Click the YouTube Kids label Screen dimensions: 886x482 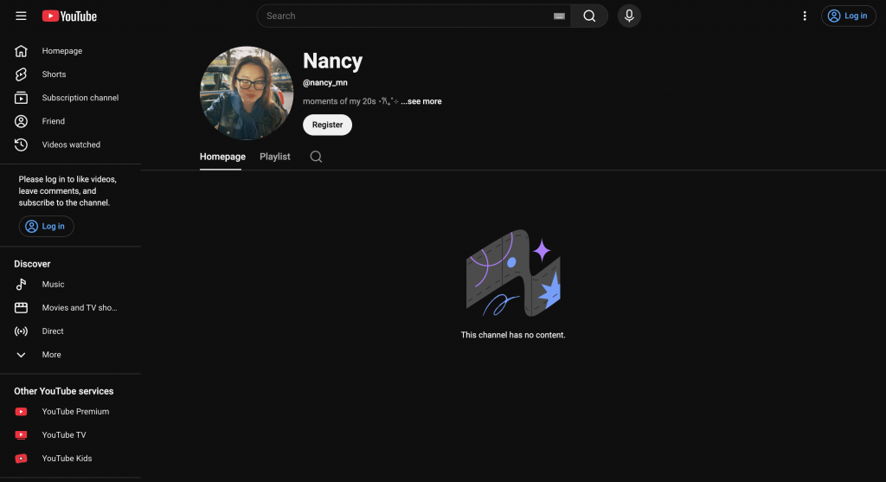click(x=67, y=459)
